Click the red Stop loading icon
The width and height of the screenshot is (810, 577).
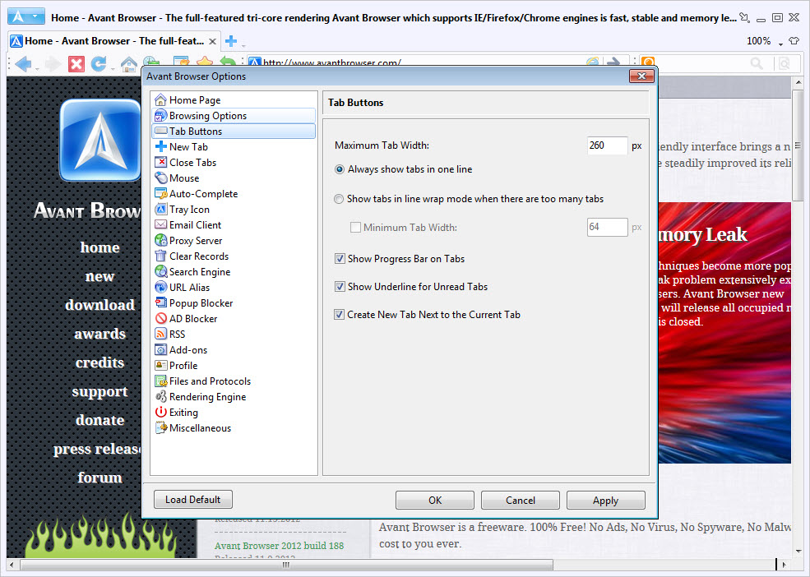click(x=76, y=63)
